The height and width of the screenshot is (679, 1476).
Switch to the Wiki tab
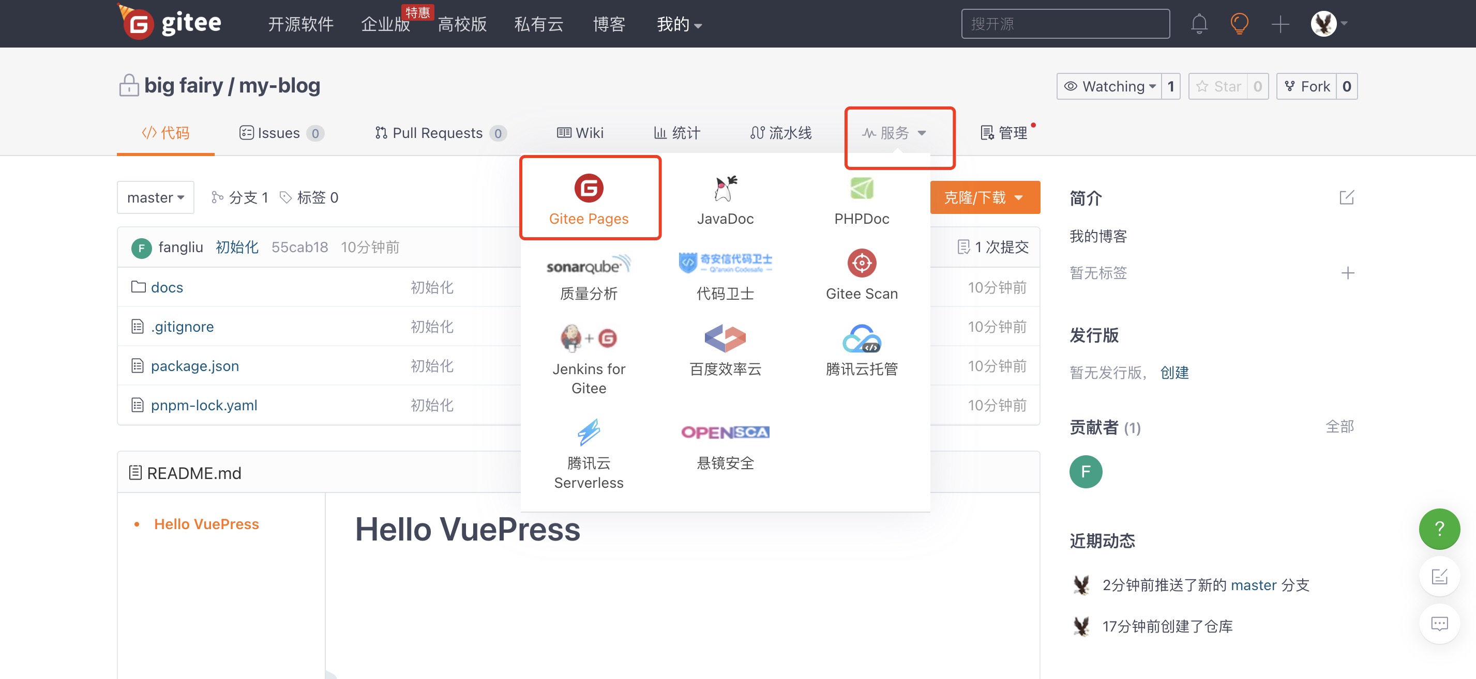(580, 133)
